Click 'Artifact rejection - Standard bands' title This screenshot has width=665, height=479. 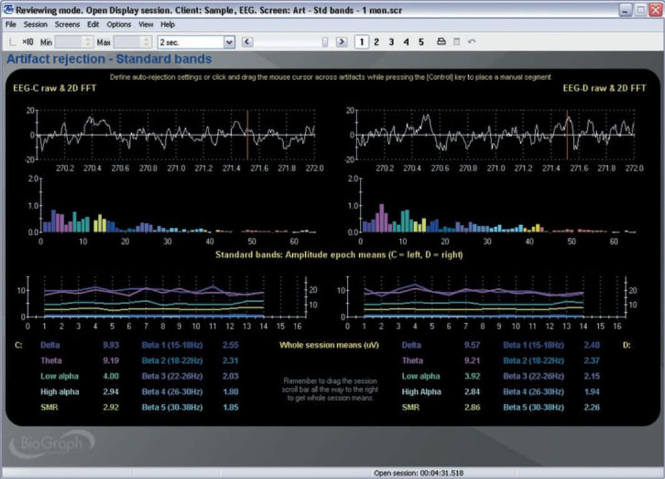click(109, 59)
